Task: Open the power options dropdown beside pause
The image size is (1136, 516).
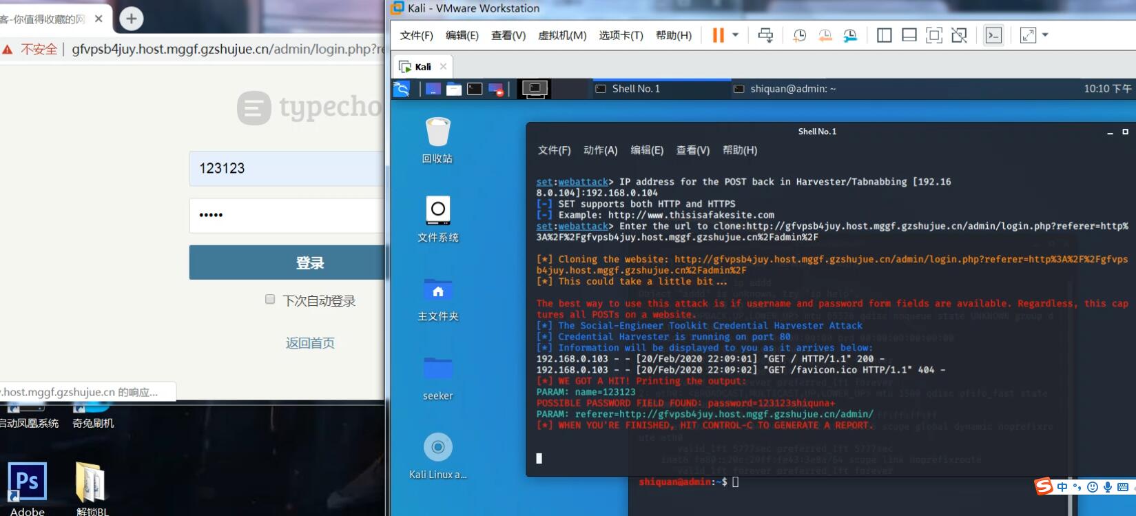Action: [735, 35]
